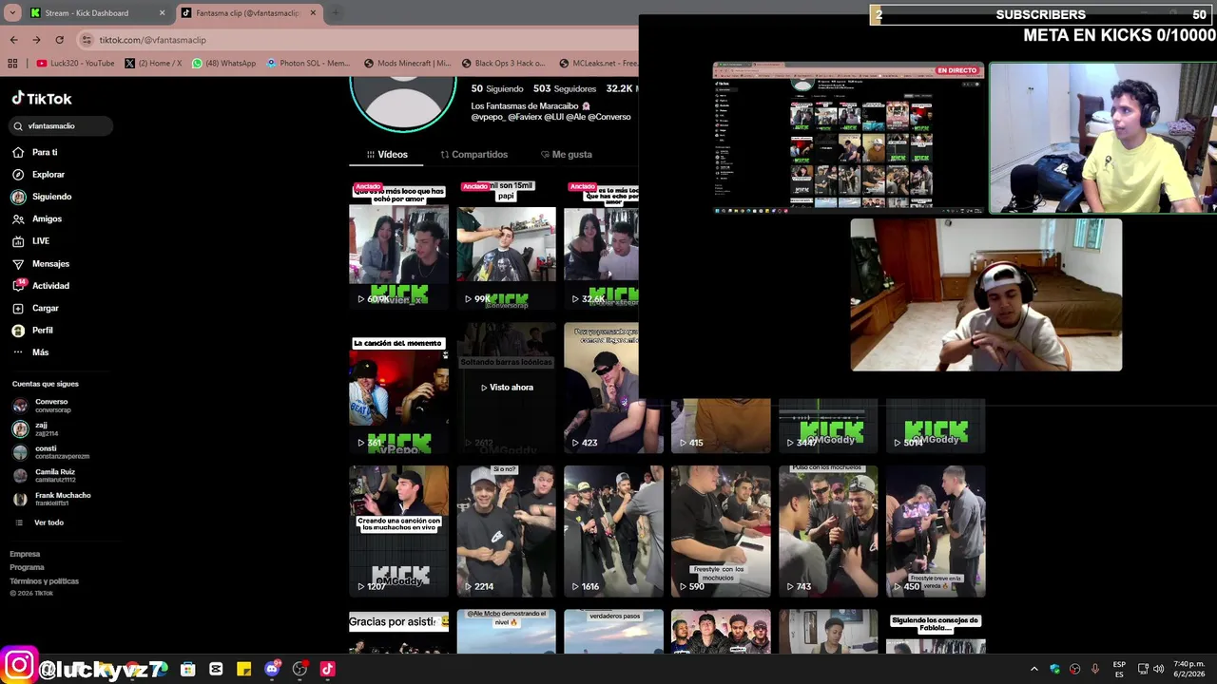Open MCLeaks.net bookmark
Screen dimensions: 1217x684
click(597, 63)
